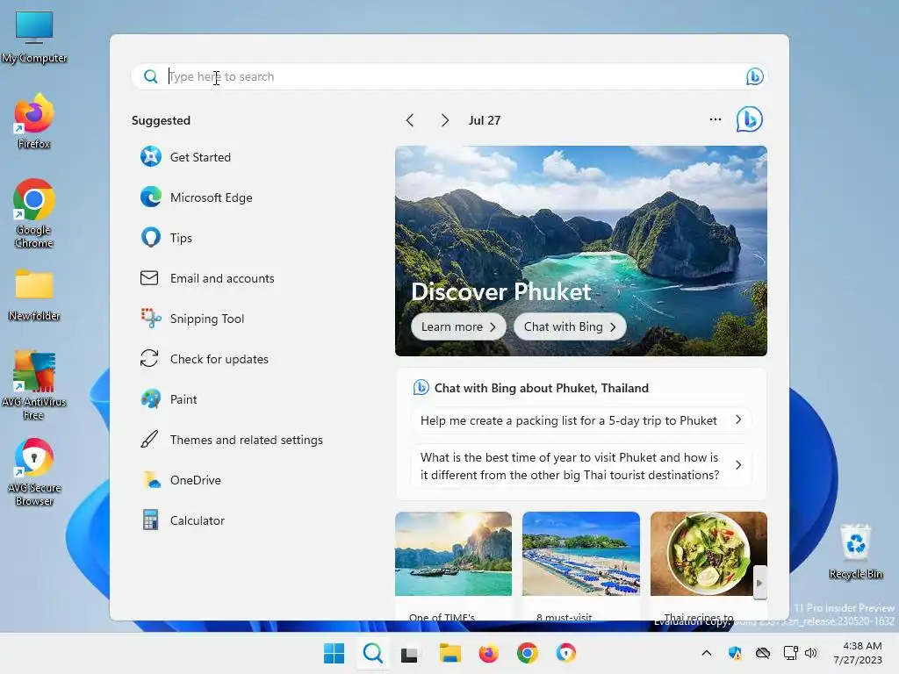Select best time to visit Phuket prompt
The height and width of the screenshot is (674, 899).
pos(581,466)
